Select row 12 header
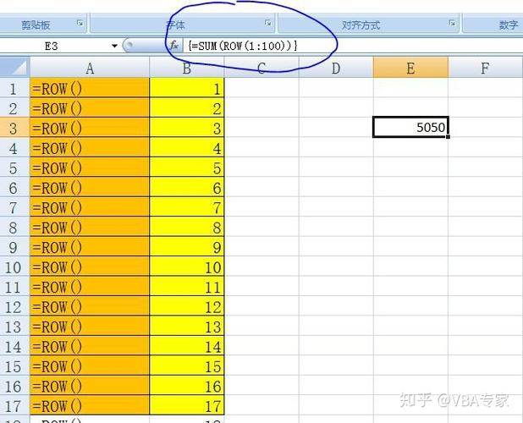The height and width of the screenshot is (423, 523). tap(14, 306)
